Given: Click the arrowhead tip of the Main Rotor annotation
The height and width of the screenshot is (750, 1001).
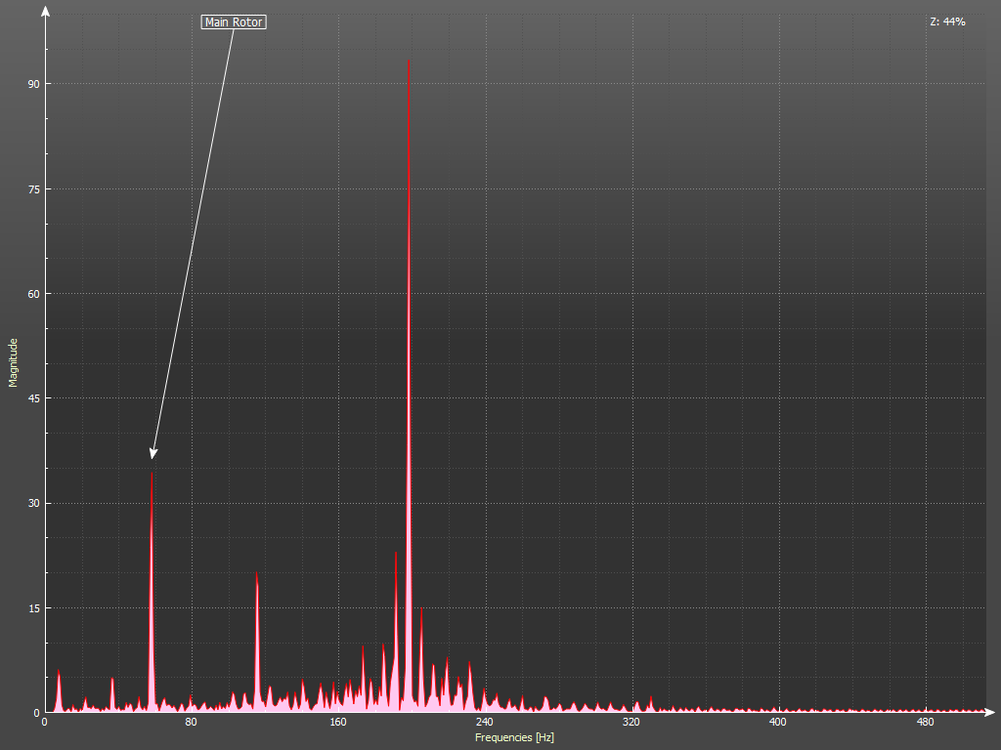Looking at the screenshot, I should coord(152,456).
